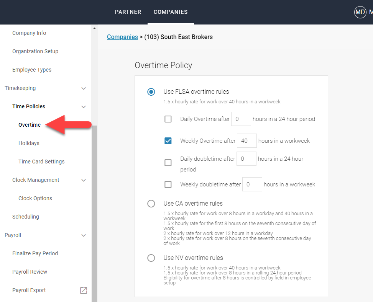The height and width of the screenshot is (302, 373).
Task: Open the Holidays page
Action: click(29, 143)
